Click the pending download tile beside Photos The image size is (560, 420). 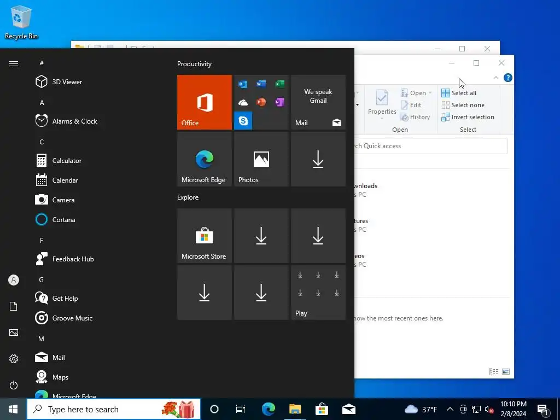[318, 159]
